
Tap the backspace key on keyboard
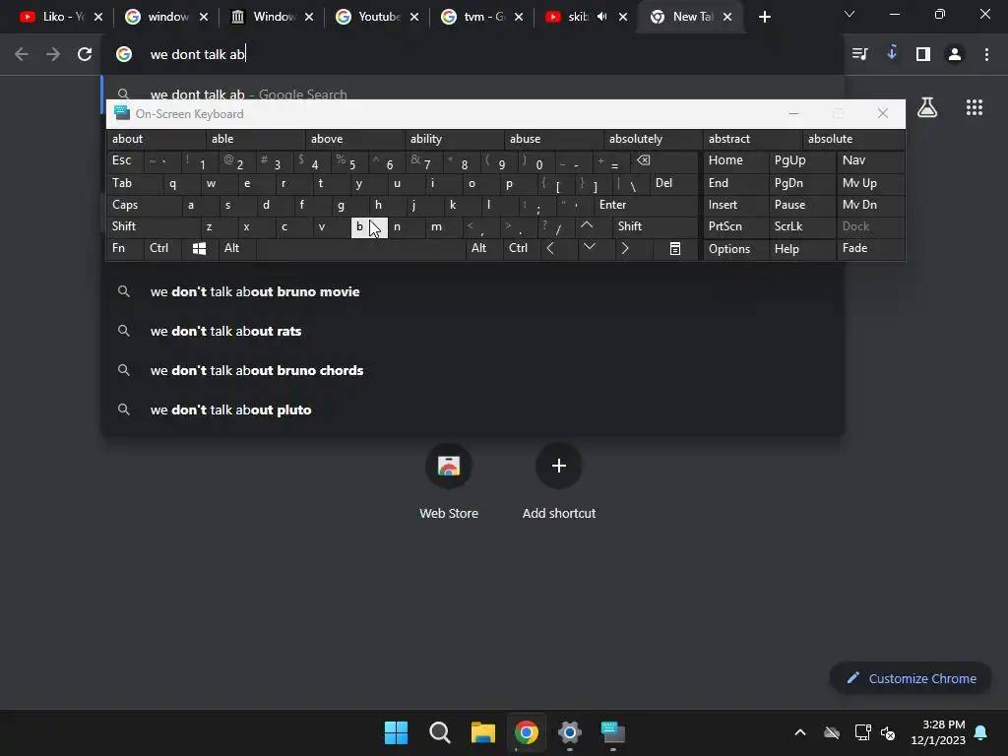664,160
